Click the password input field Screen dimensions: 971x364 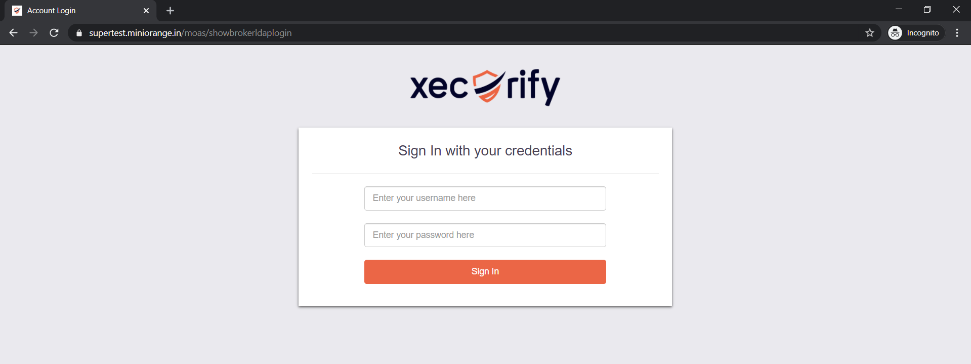(x=485, y=235)
